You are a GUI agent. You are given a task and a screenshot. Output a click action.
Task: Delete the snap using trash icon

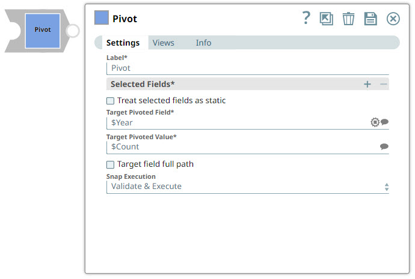tap(348, 19)
